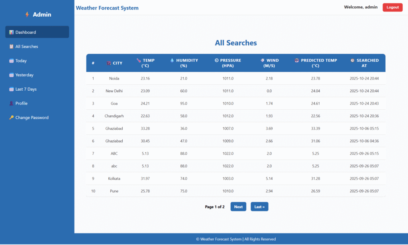Click the water drop icon in Humidity header
408x245 pixels.
tap(172, 60)
